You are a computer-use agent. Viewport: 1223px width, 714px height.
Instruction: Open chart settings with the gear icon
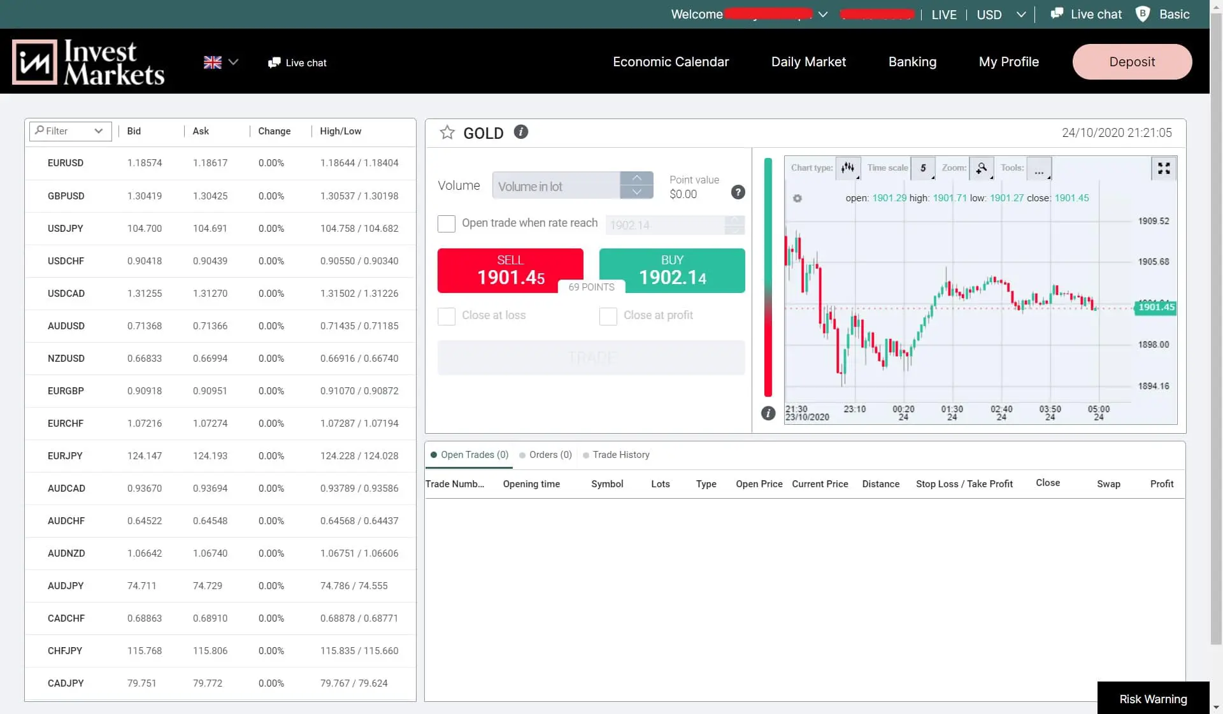click(797, 198)
